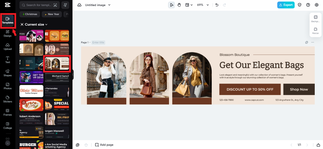The height and width of the screenshot is (149, 323).
Task: Choose the Richard Sanchez template
Action: (x=57, y=77)
